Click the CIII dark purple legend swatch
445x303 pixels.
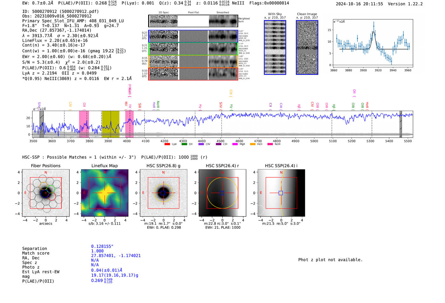pyautogui.click(x=218, y=144)
